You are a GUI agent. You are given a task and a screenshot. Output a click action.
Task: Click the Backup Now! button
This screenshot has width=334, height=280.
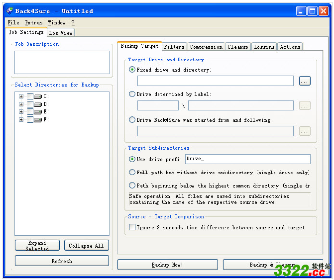click(167, 265)
